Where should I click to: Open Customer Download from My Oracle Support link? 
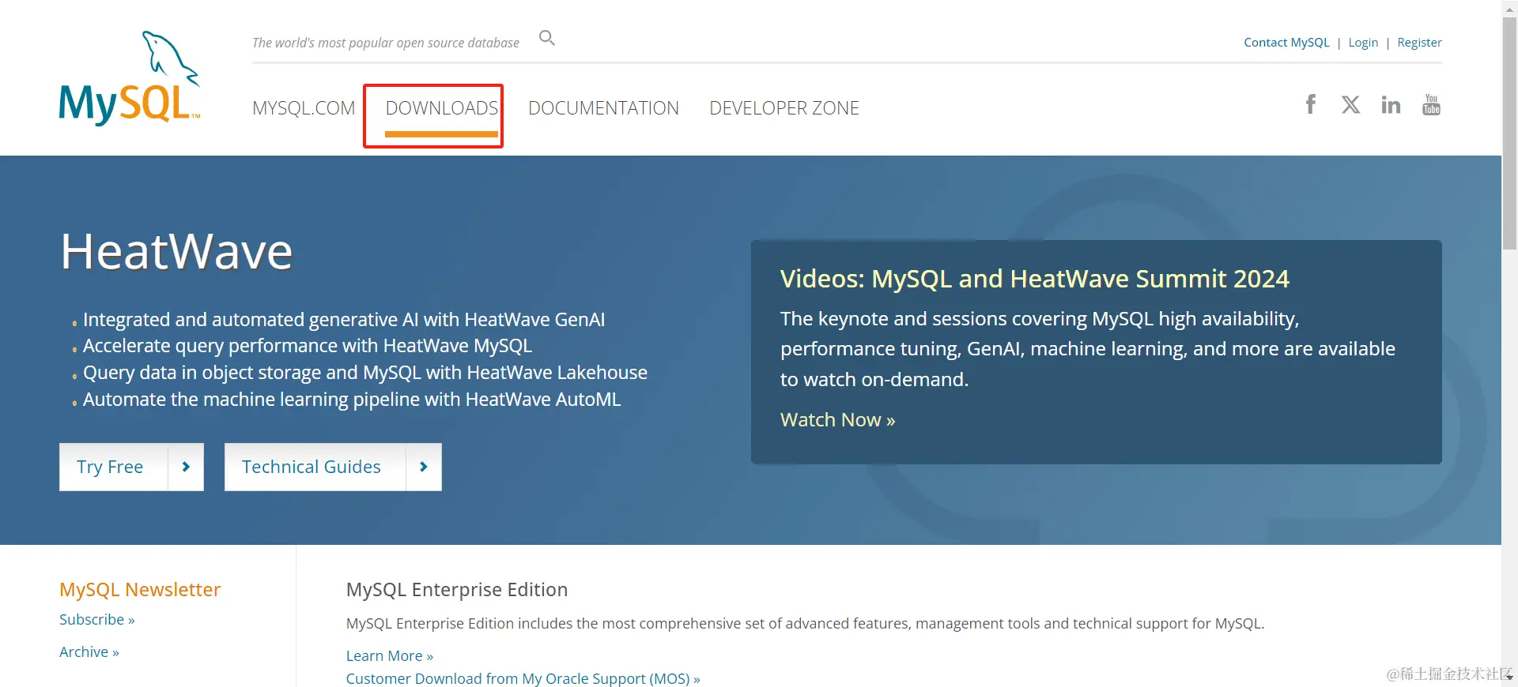[523, 679]
